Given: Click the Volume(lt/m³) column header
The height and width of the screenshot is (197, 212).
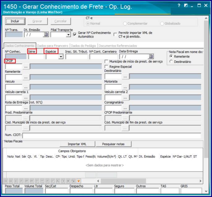Looking at the screenshot, I should pyautogui.click(x=107, y=156).
